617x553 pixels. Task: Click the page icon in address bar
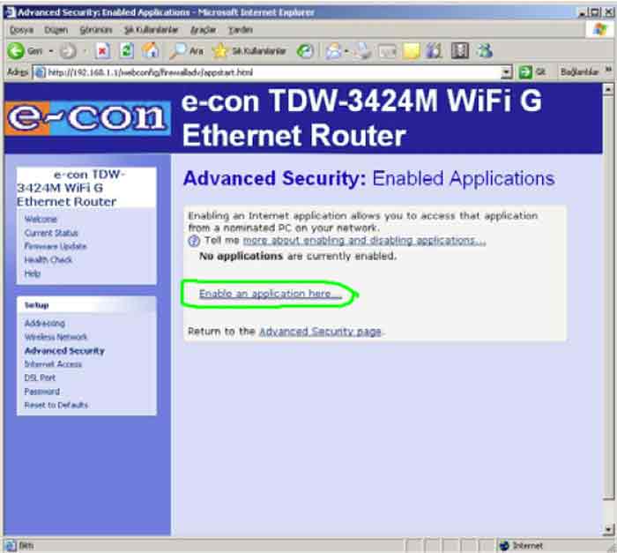39,72
